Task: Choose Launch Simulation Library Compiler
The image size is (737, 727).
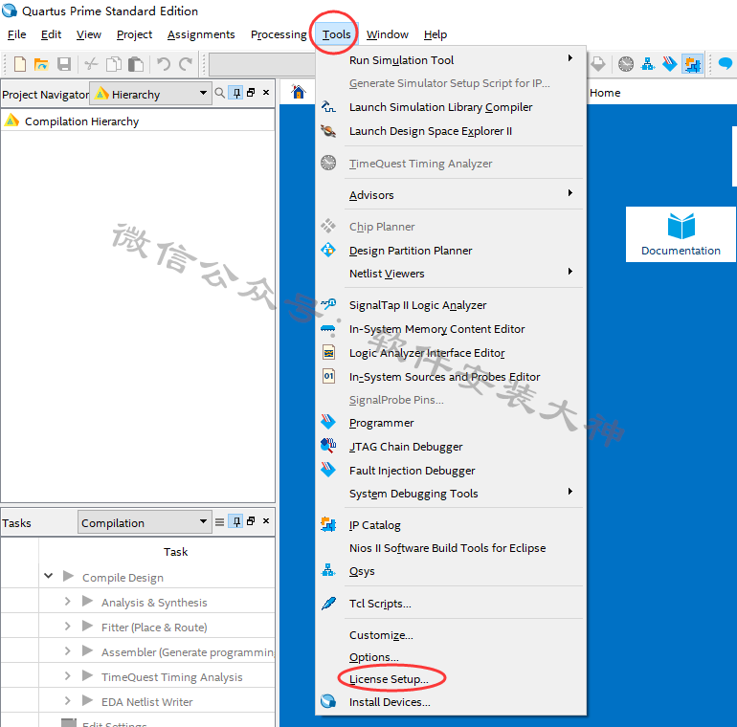Action: pyautogui.click(x=451, y=107)
